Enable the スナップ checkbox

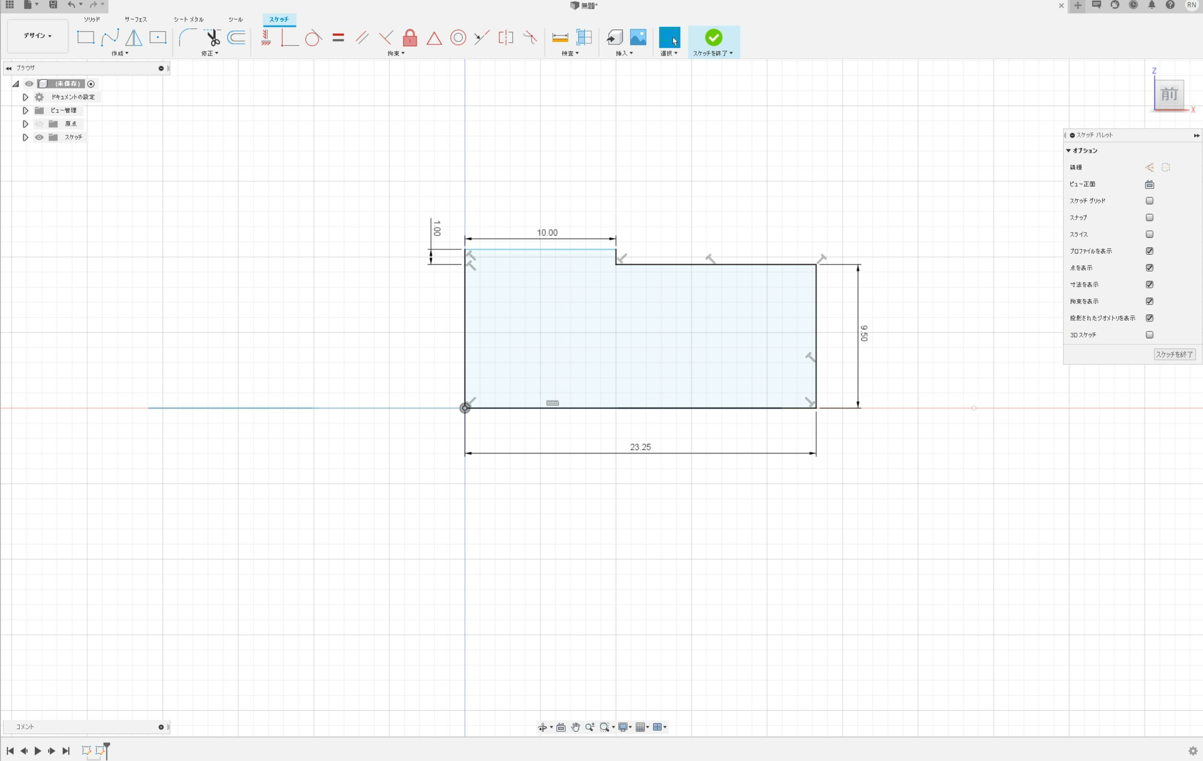point(1149,217)
